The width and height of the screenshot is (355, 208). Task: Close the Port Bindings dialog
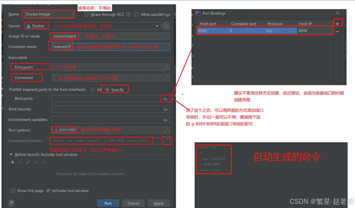(338, 13)
